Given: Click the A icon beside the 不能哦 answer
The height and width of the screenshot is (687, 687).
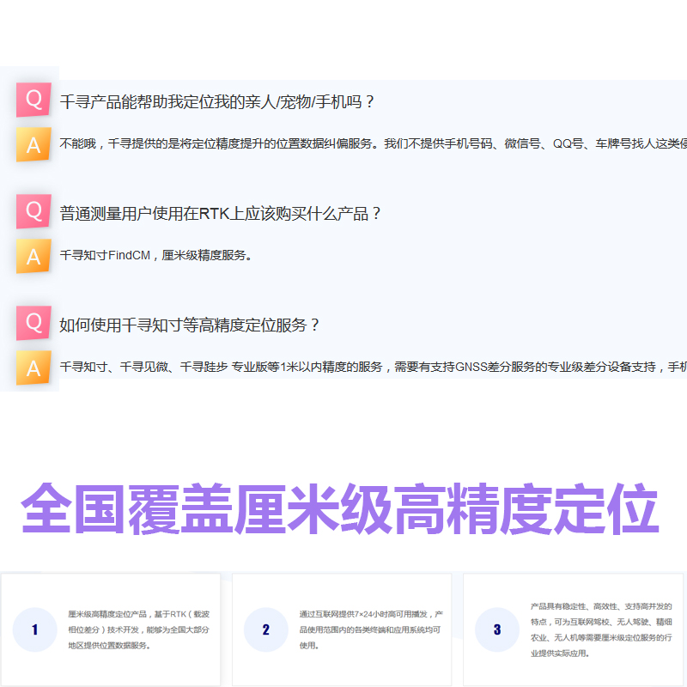Looking at the screenshot, I should (33, 144).
